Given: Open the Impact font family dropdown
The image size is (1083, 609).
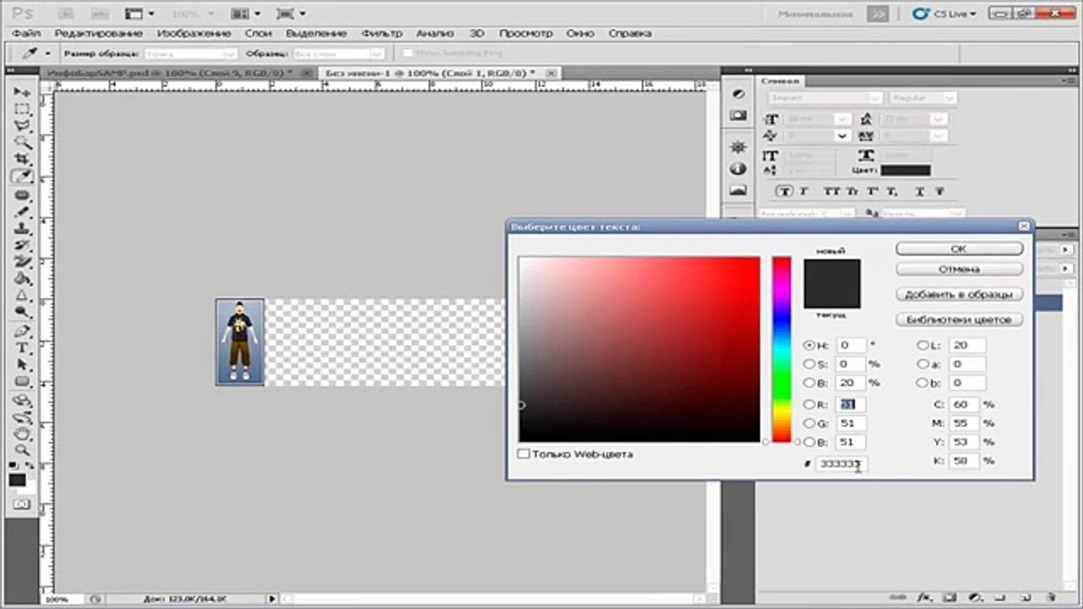Looking at the screenshot, I should (x=876, y=98).
